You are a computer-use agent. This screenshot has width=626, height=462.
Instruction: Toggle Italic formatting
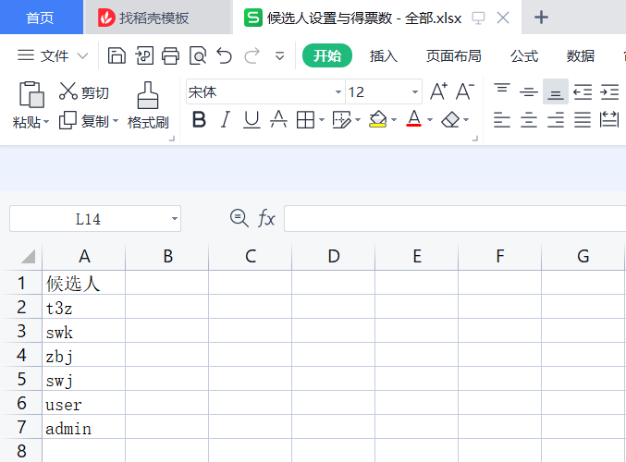[226, 120]
